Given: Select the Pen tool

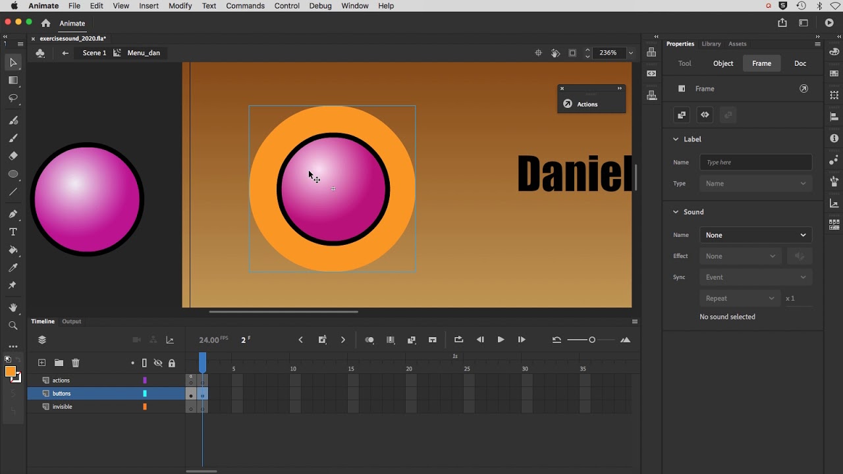Looking at the screenshot, I should pos(13,214).
